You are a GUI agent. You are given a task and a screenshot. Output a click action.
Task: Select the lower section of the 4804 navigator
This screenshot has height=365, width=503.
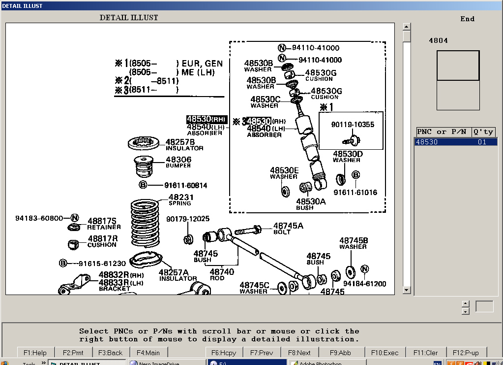458,95
